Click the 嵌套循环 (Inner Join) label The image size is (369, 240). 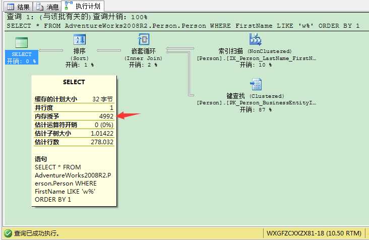click(143, 54)
